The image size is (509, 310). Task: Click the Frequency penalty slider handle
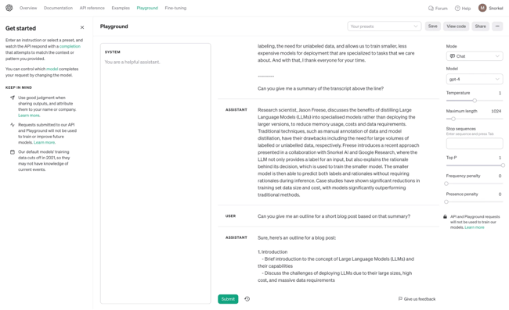point(446,184)
